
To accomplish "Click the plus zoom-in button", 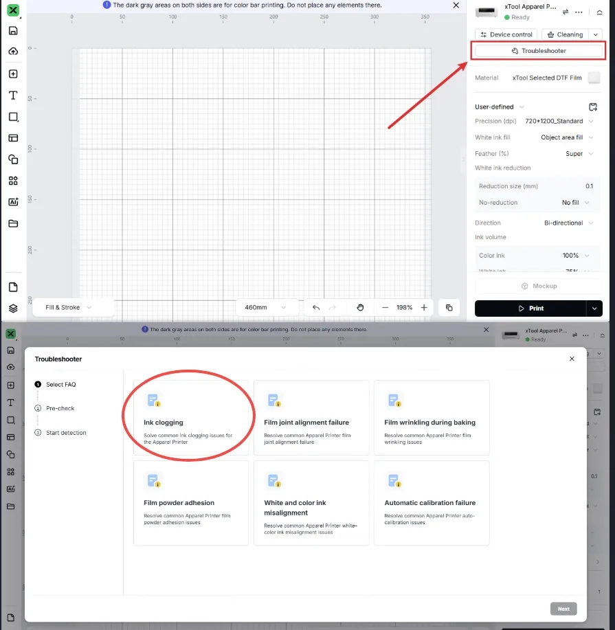I will click(x=424, y=308).
